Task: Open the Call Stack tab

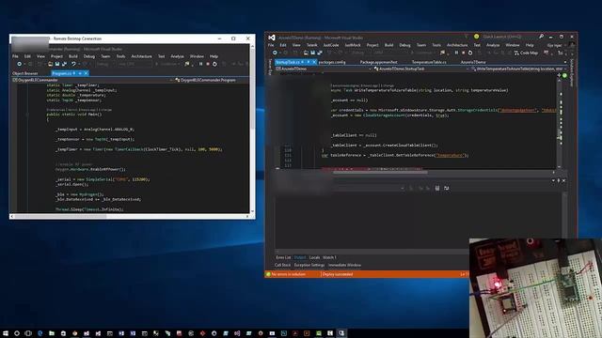Action: tap(282, 265)
